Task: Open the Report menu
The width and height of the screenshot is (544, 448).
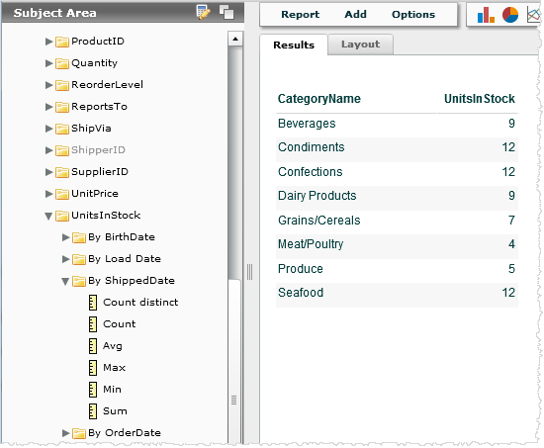Action: coord(300,14)
